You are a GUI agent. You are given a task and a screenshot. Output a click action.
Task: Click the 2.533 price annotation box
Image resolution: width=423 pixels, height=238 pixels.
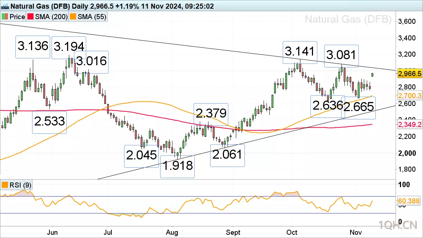point(49,122)
